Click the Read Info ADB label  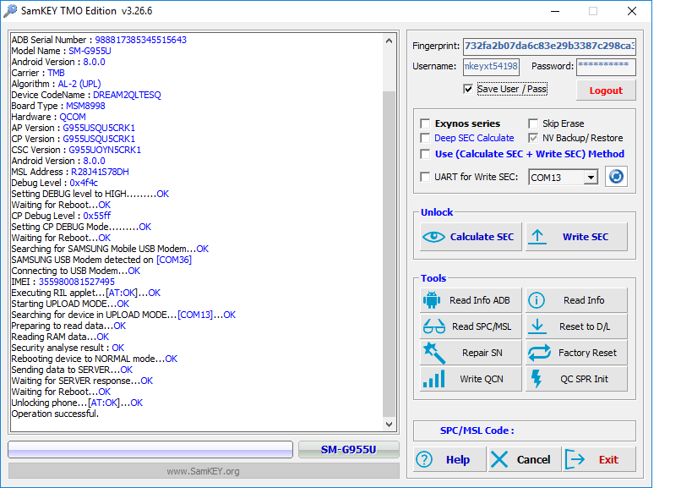479,300
